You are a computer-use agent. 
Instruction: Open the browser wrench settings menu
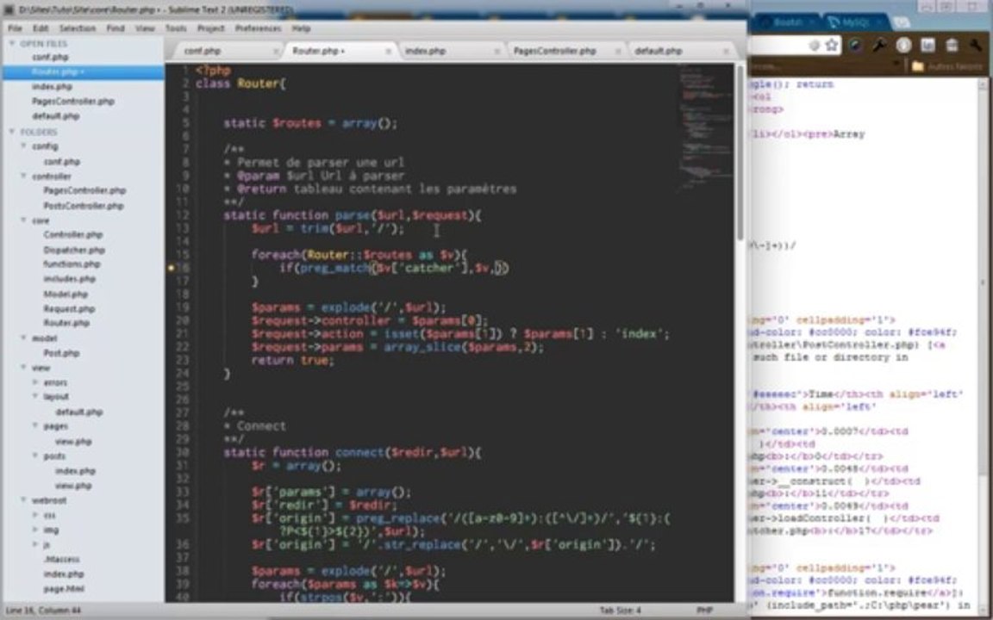coord(975,46)
